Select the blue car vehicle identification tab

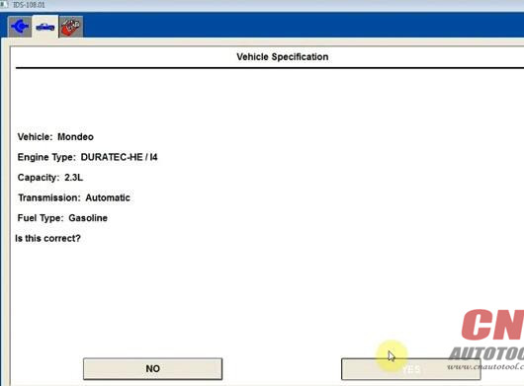pos(45,27)
